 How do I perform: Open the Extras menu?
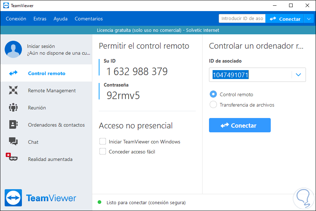[x=40, y=19]
